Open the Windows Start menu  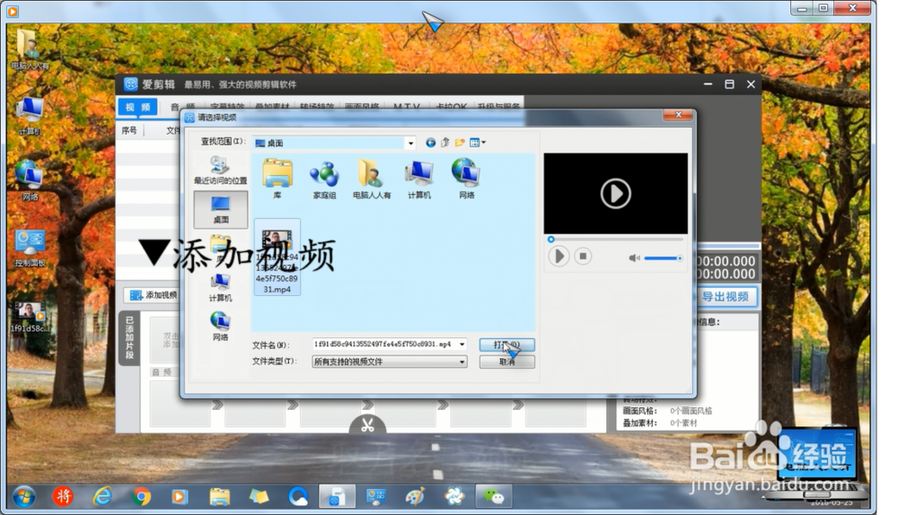tap(24, 497)
